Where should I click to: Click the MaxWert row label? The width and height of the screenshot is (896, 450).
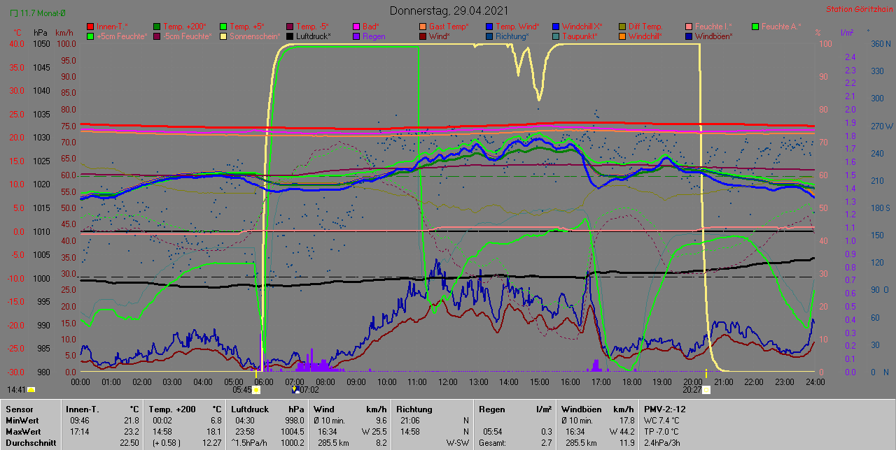coord(24,432)
